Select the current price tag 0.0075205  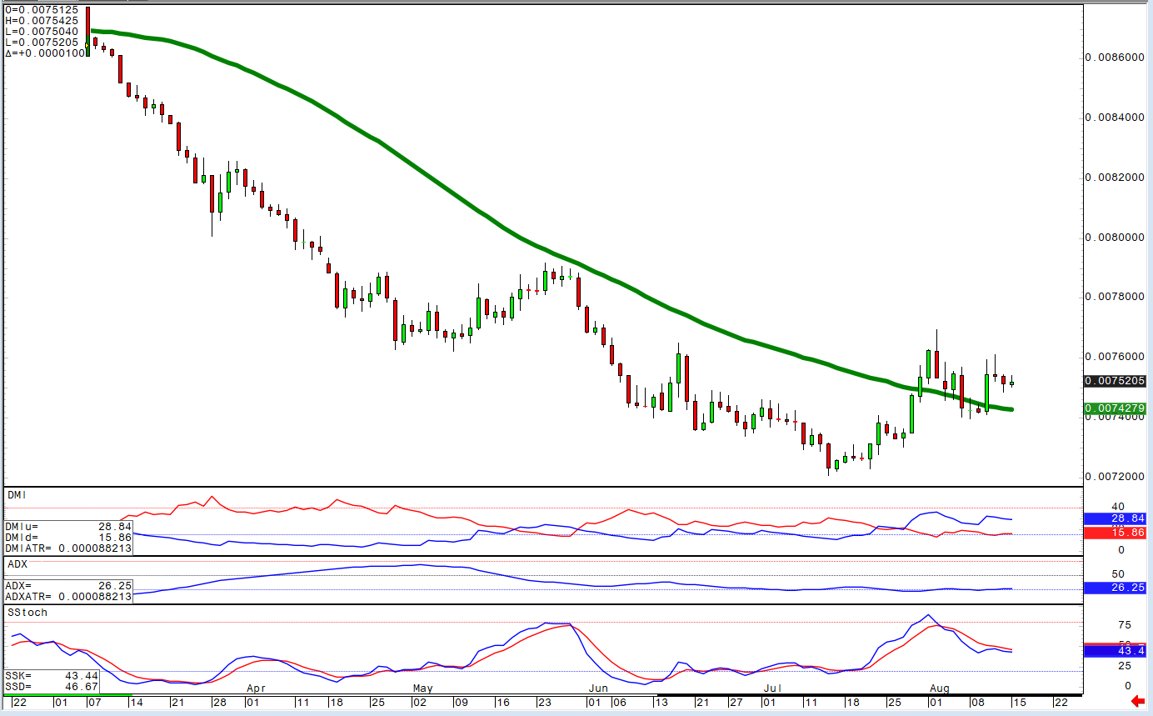pyautogui.click(x=1116, y=381)
